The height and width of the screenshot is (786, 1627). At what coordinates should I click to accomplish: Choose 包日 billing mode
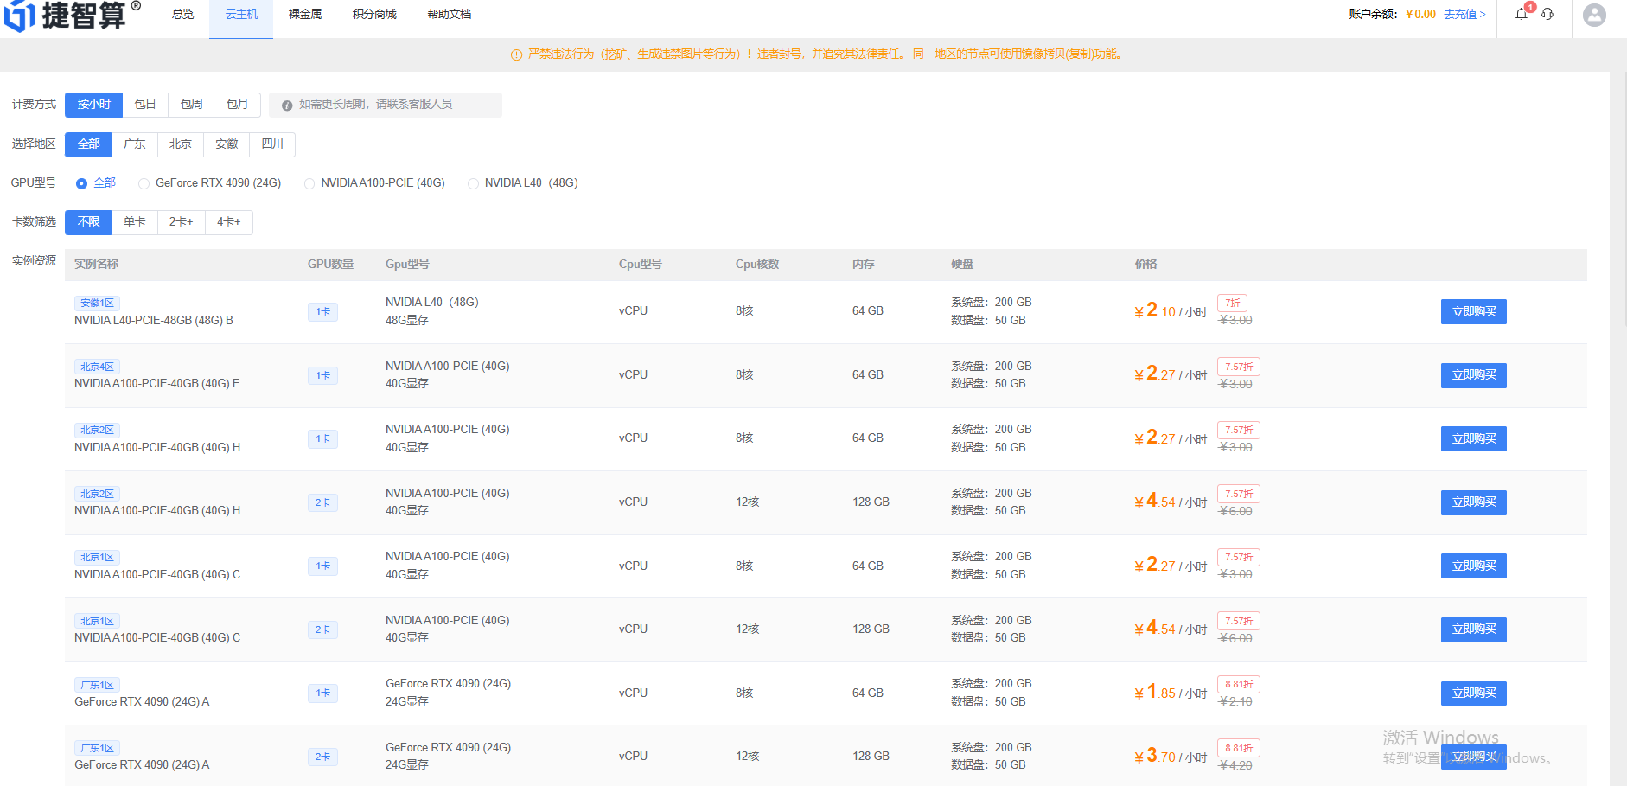pos(145,105)
